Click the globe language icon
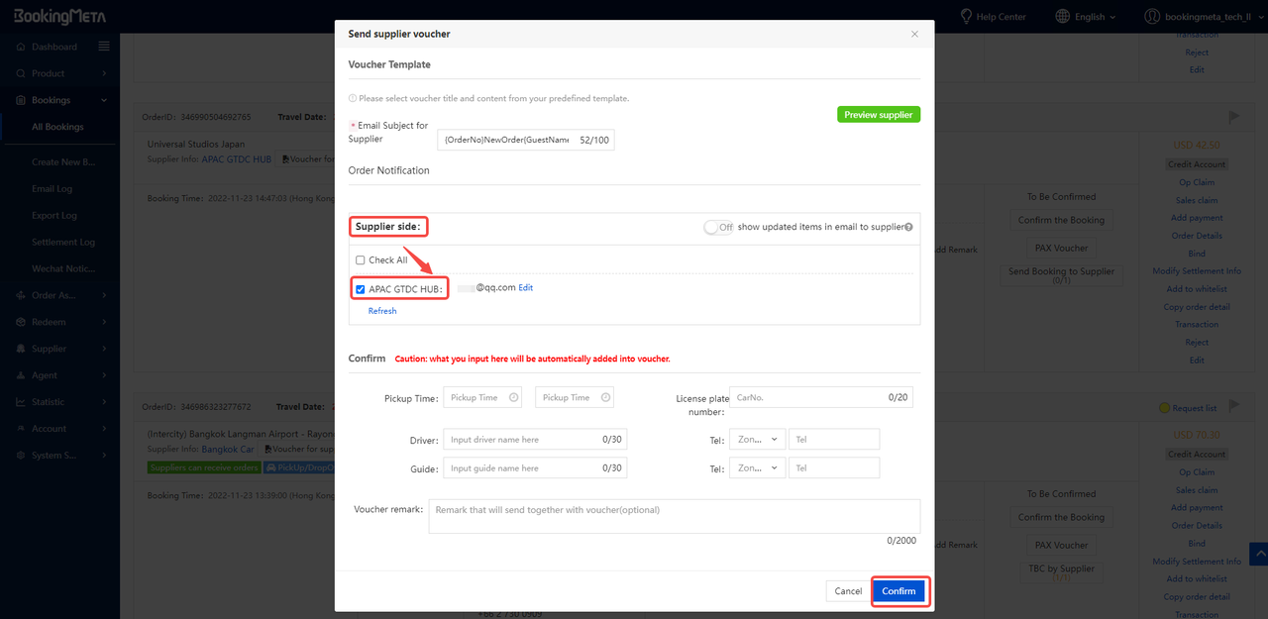The width and height of the screenshot is (1268, 619). coord(1063,17)
